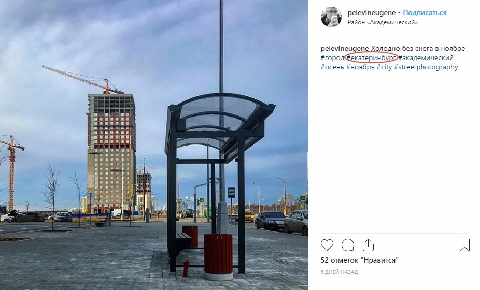
Task: Open the circled #екатеринбург hashtag
Action: [371, 58]
